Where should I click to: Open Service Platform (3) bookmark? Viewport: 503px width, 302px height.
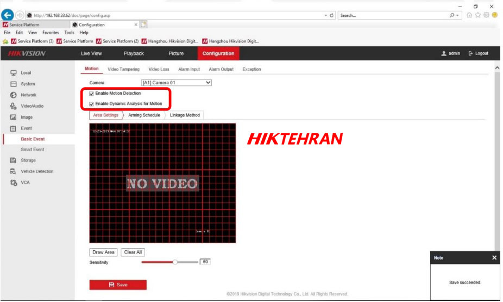33,41
